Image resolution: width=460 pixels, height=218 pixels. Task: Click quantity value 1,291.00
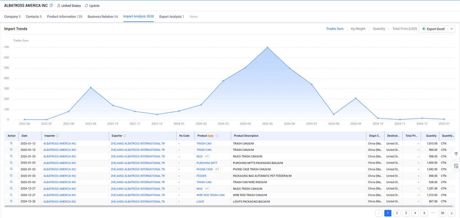pyautogui.click(x=432, y=189)
